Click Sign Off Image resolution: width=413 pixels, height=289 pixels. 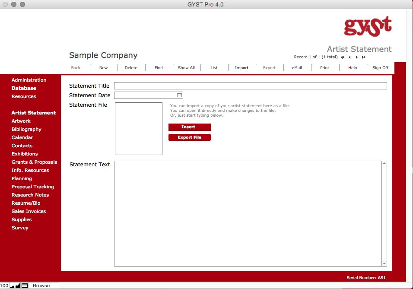[x=380, y=68]
